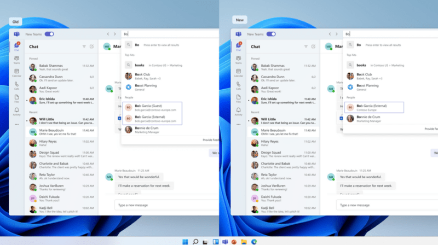Open Charlotte and Babak chat in New window
The height and width of the screenshot is (245, 438).
[283, 165]
